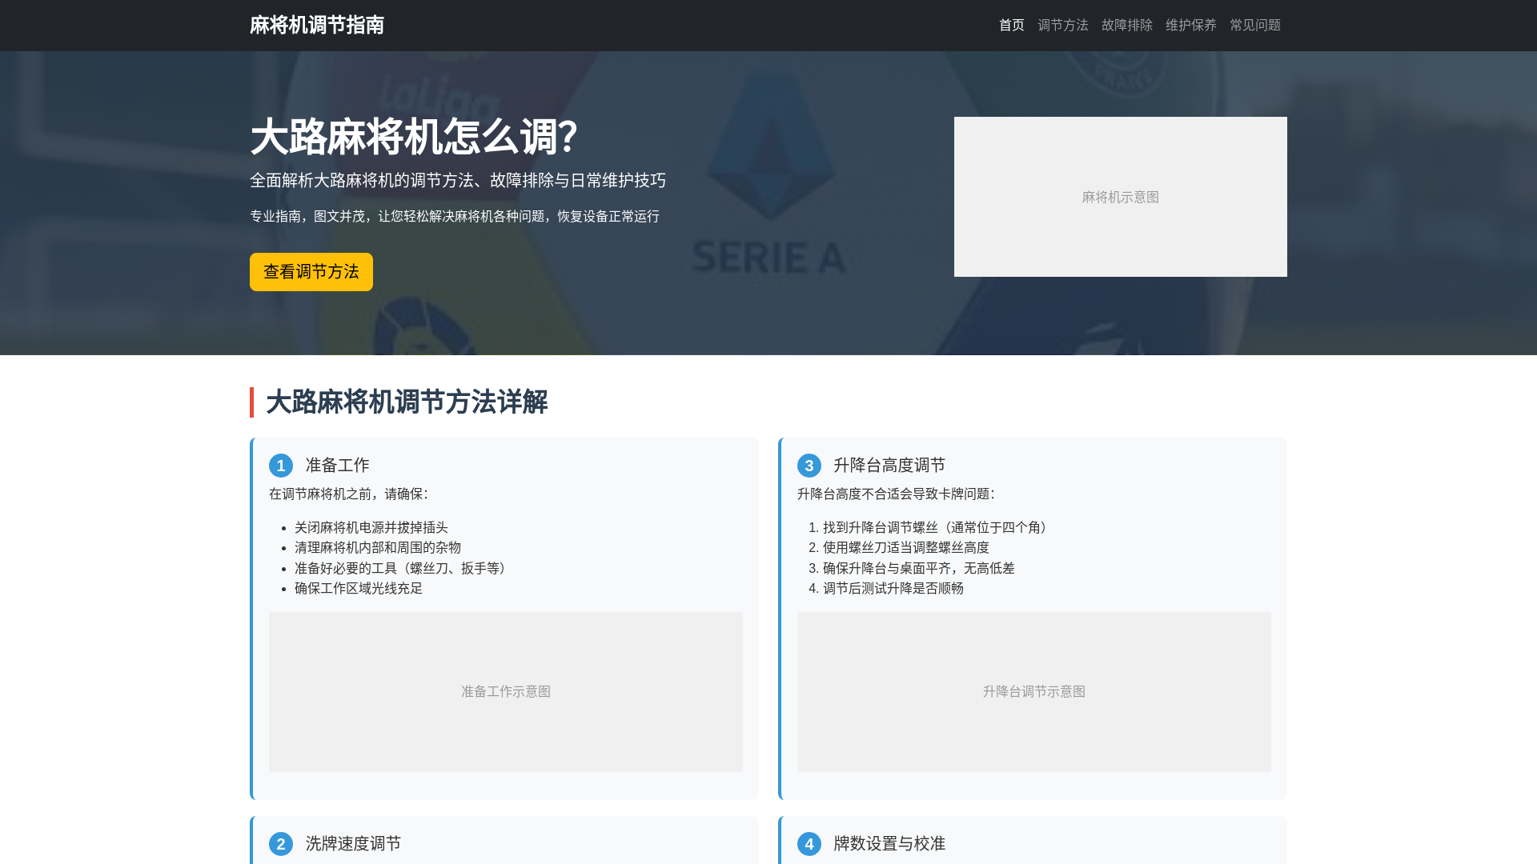Open the 故障排除 nav item
The height and width of the screenshot is (864, 1537).
[x=1127, y=26]
